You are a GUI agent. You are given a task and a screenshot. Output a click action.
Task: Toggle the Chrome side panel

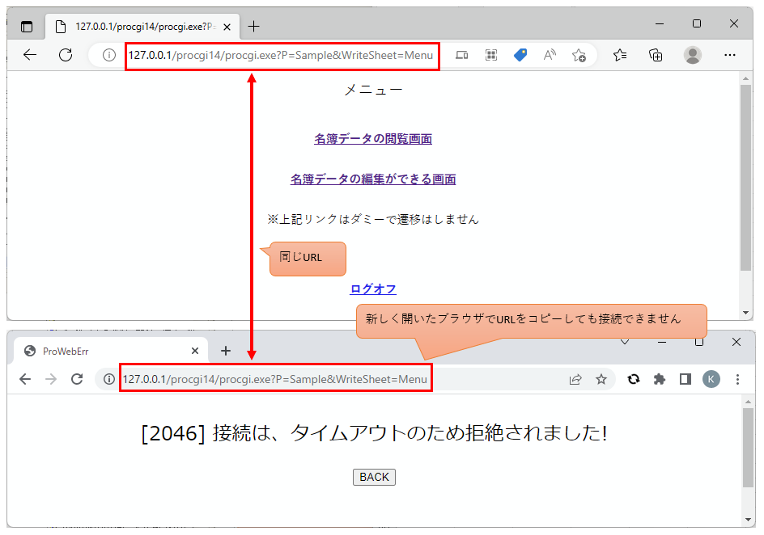coord(685,379)
